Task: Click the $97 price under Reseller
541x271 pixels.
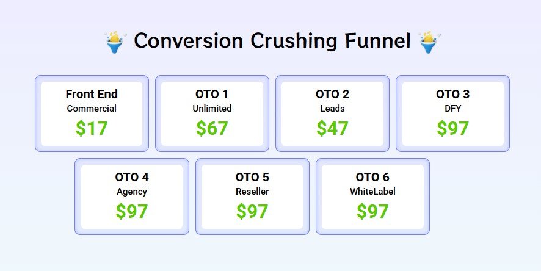Action: tap(252, 211)
